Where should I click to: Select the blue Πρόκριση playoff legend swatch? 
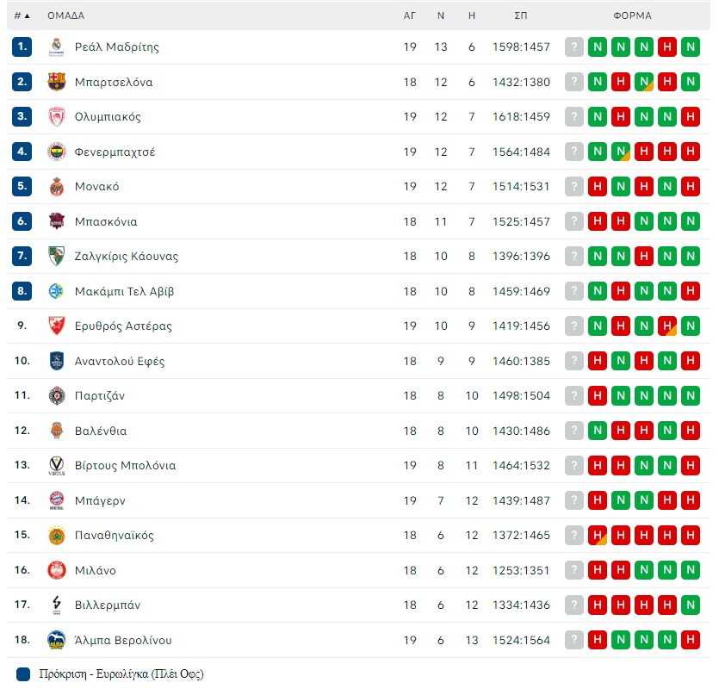(x=23, y=673)
